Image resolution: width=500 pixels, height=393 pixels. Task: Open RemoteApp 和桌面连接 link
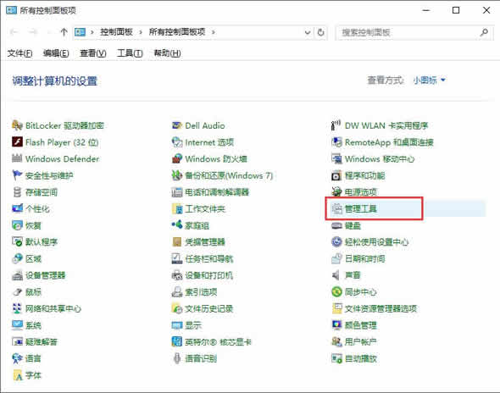tap(389, 142)
